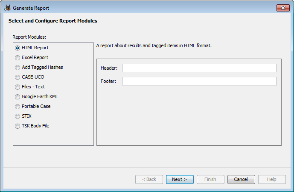This screenshot has width=294, height=192.
Task: Select the Files - Text report option
Action: (17, 87)
